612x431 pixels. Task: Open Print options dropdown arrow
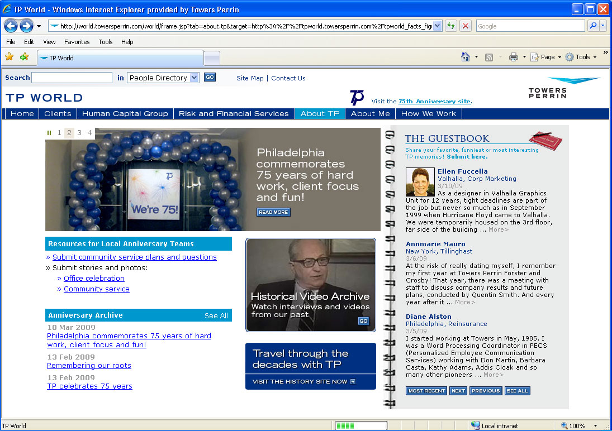(524, 57)
